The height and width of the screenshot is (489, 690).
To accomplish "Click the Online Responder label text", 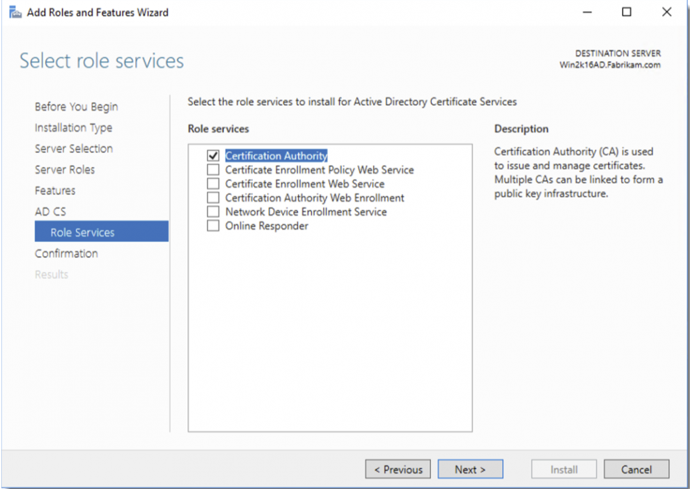I will coord(267,226).
